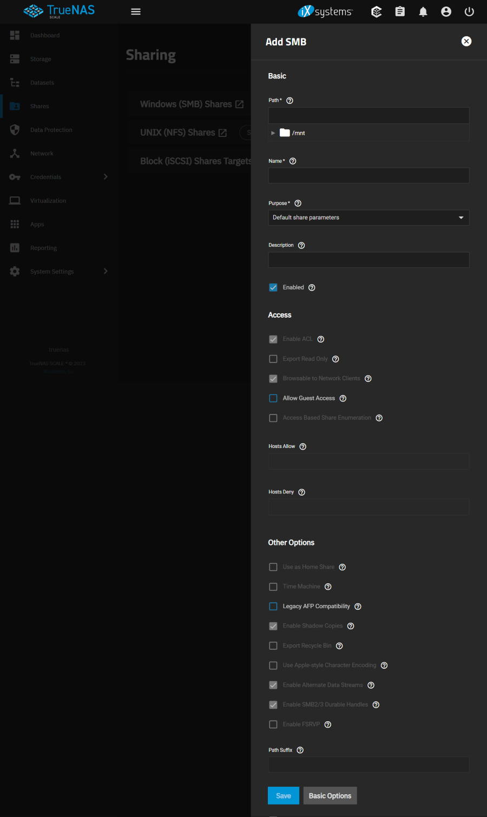Screen dimensions: 487x817
Task: Show help tooltip for Purpose field
Action: pyautogui.click(x=298, y=203)
